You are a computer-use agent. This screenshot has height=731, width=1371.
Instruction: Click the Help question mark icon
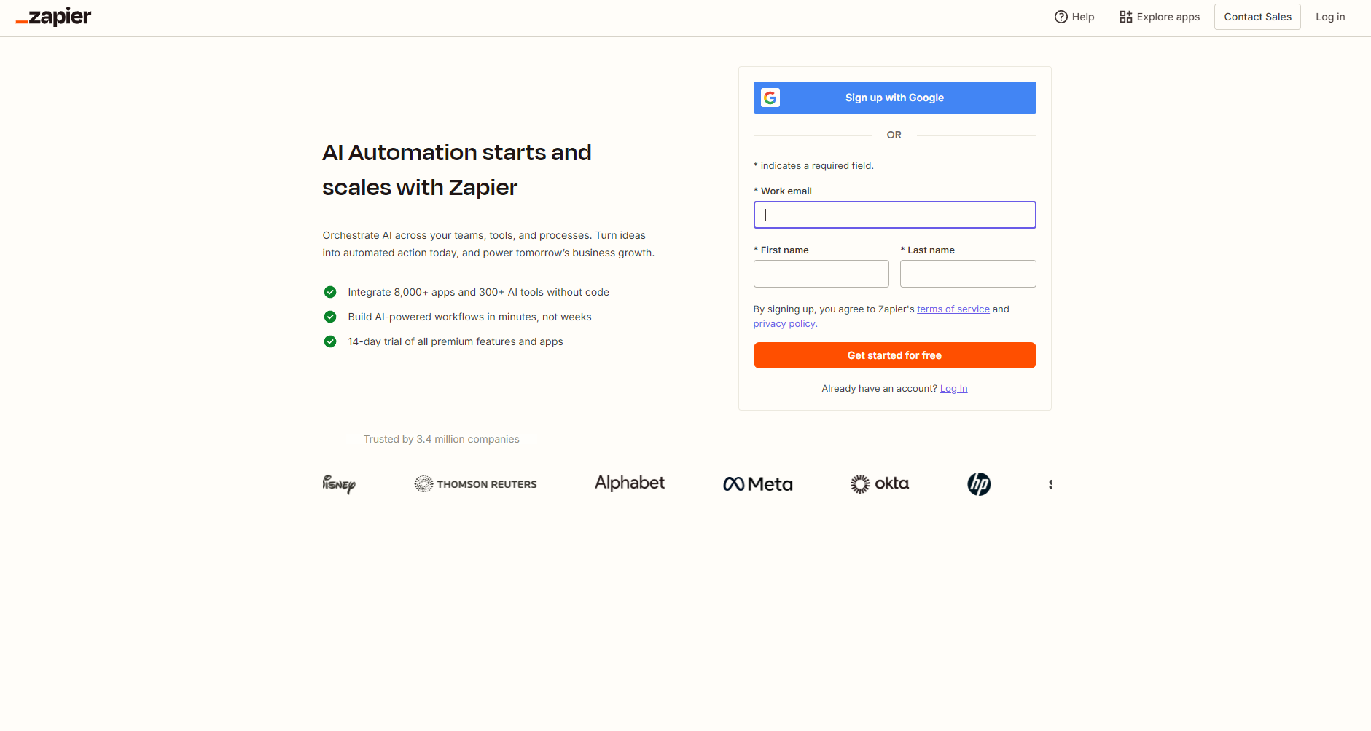coord(1061,17)
